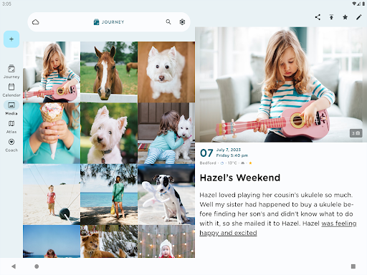Select the ice cream cone photo
Screen dimensions: 367x275
52,133
